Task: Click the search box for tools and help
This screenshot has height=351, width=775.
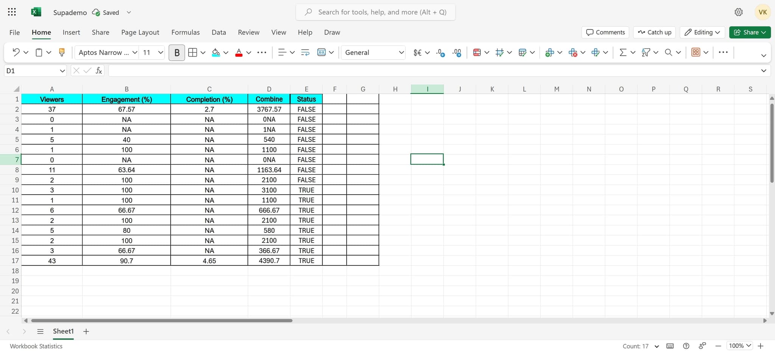Action: point(382,12)
